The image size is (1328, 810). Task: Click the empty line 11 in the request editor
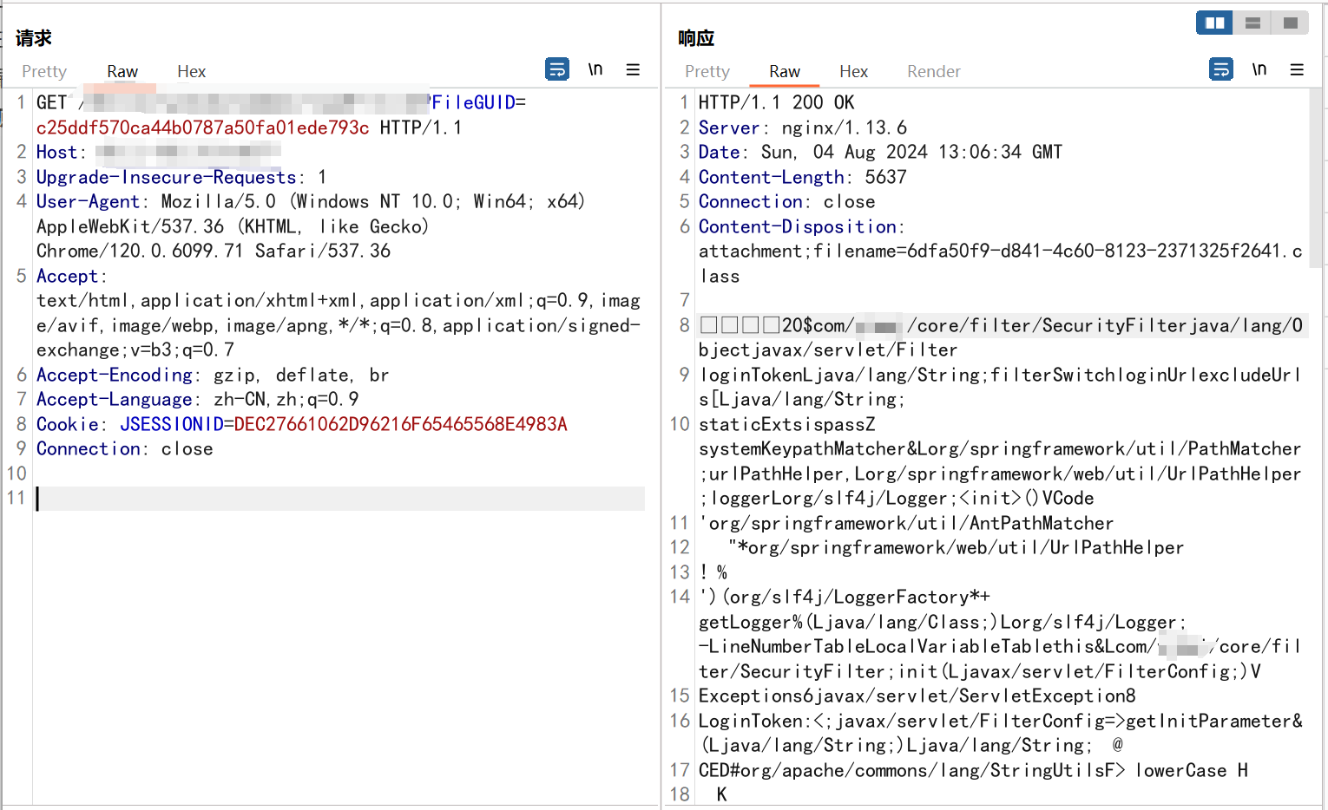(339, 499)
